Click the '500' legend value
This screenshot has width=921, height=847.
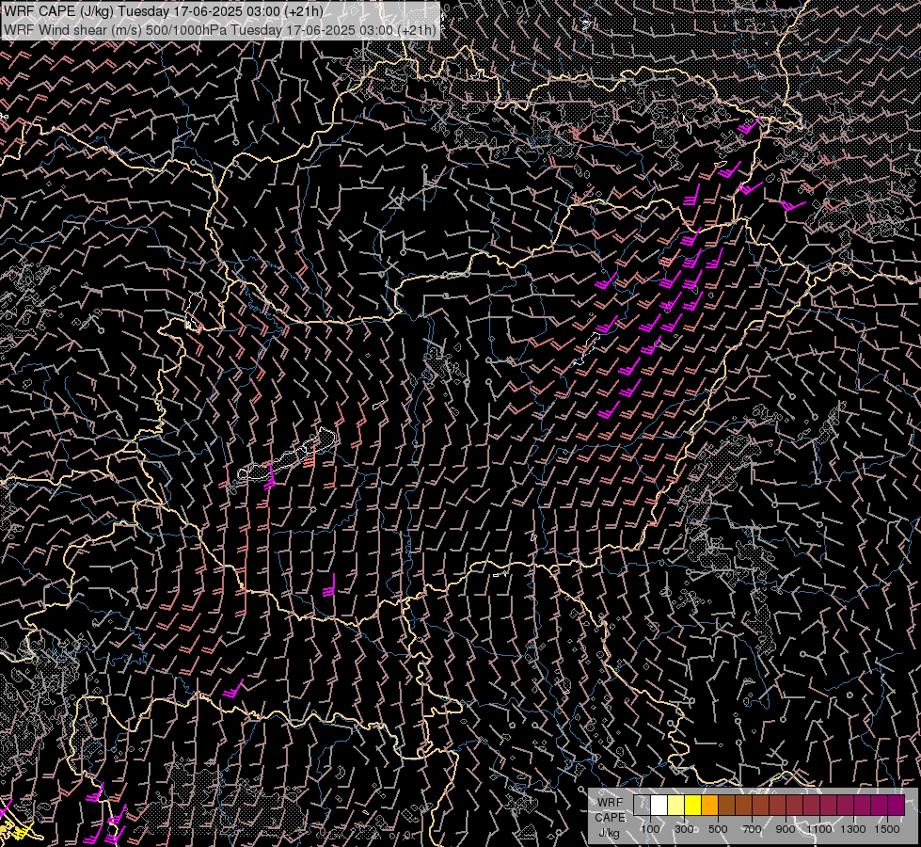[x=718, y=829]
